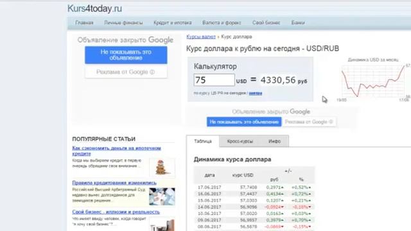Click the percent change +0,72%

coord(301,194)
